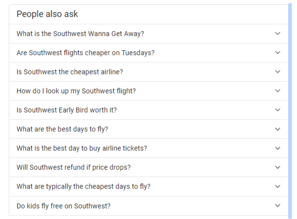Open 'How do I look up my Southwest flight?'

click(76, 91)
